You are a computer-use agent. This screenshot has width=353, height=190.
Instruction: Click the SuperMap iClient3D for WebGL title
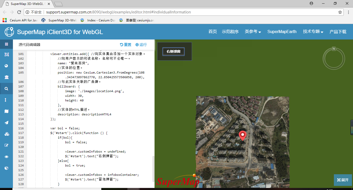60,32
